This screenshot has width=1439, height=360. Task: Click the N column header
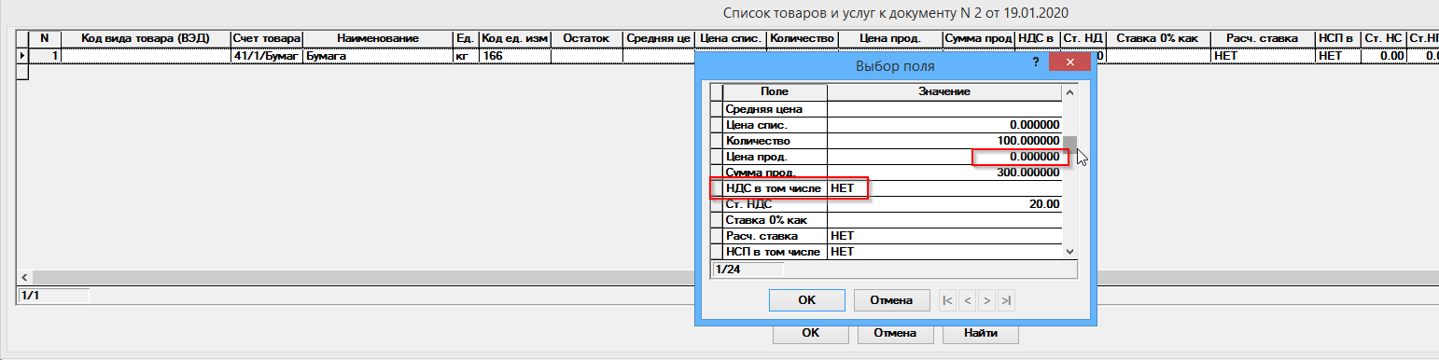point(45,38)
